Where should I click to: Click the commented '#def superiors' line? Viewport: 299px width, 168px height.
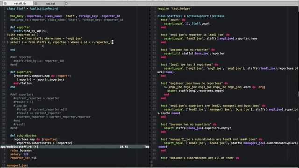21,94
